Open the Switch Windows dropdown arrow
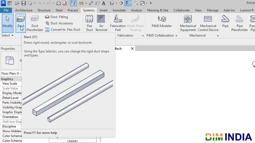Image resolution: width=255 pixels, height=143 pixels. (x=147, y=3)
